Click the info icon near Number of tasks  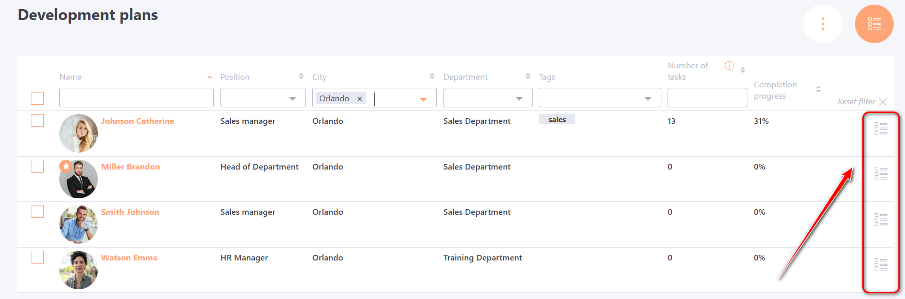click(x=729, y=66)
